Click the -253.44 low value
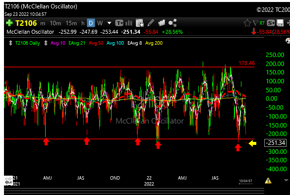The image size is (290, 195). click(109, 32)
